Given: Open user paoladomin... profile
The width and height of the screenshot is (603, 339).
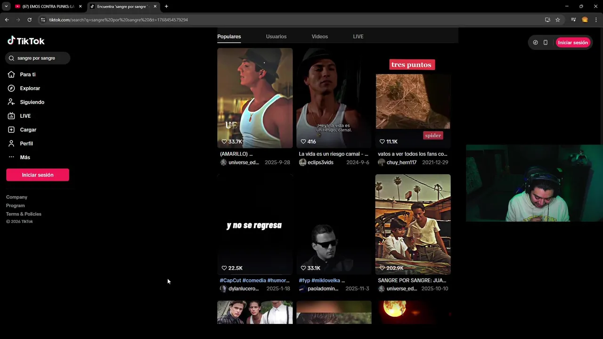Looking at the screenshot, I should (323, 289).
